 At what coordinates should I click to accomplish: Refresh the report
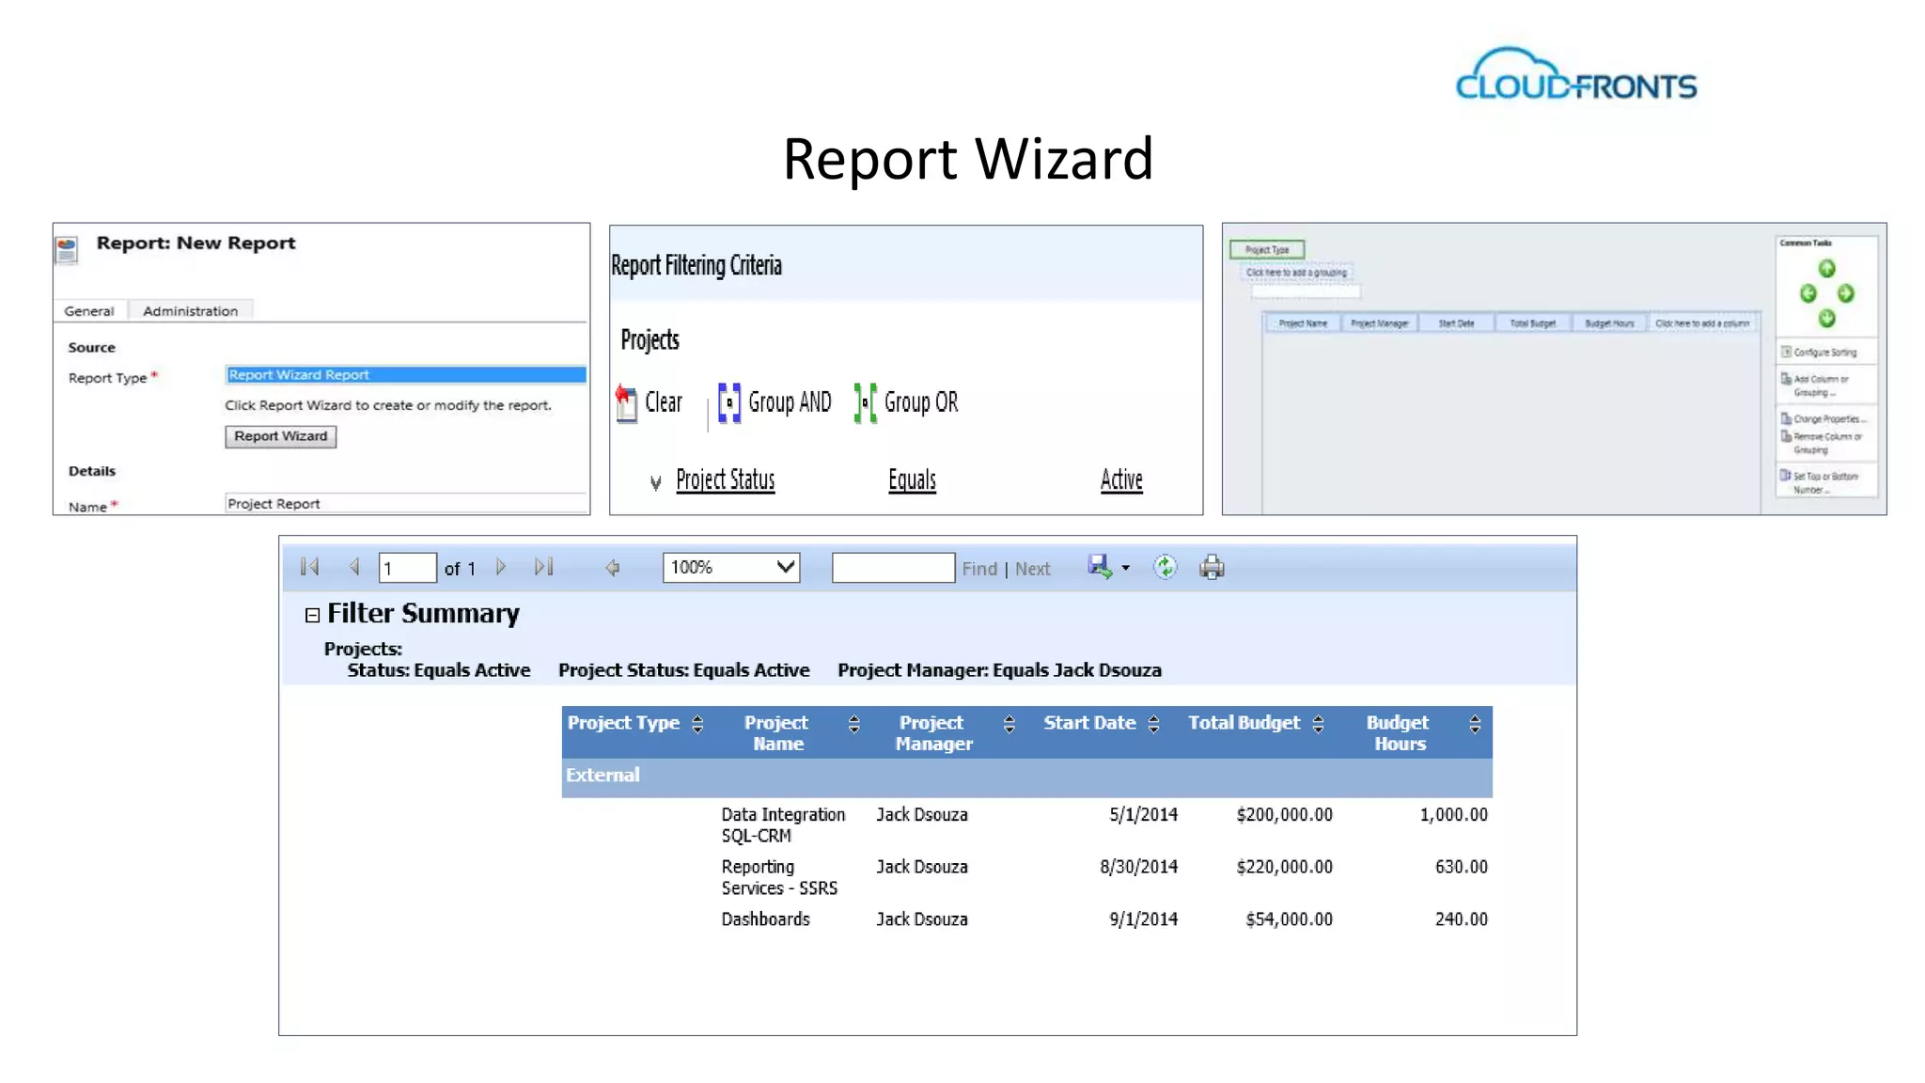tap(1166, 567)
